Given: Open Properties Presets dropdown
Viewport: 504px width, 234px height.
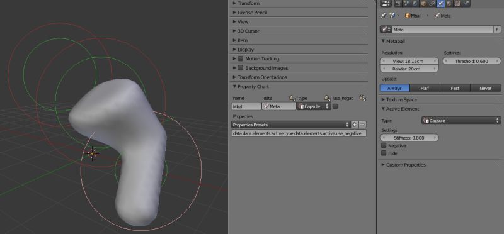Looking at the screenshot, I should coord(291,125).
